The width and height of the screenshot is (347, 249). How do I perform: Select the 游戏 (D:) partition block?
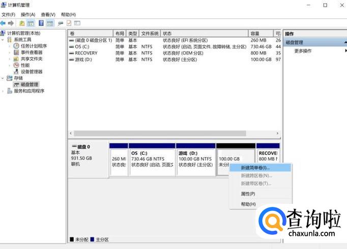tap(195, 160)
